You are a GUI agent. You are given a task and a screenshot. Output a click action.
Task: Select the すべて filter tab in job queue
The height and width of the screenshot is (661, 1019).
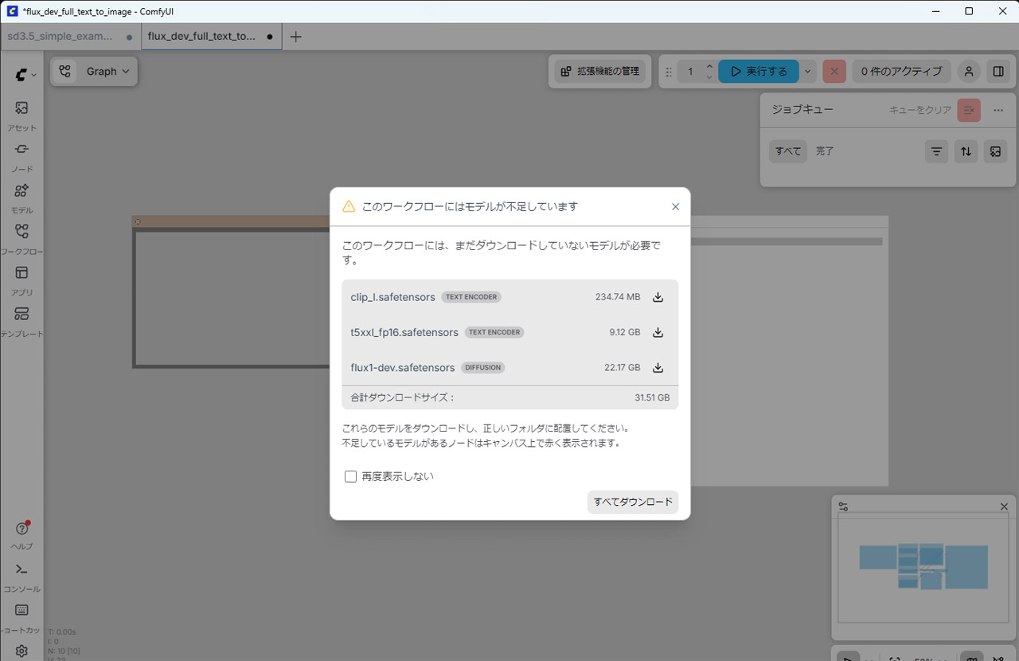pyautogui.click(x=788, y=151)
